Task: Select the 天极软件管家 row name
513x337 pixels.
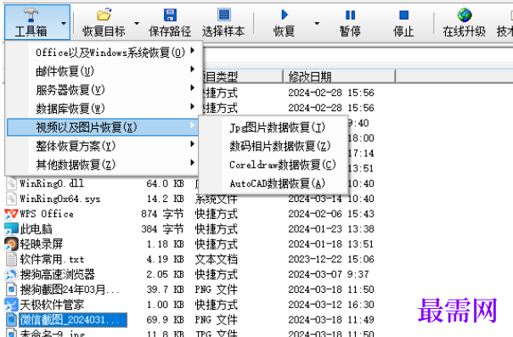Action: (x=52, y=305)
